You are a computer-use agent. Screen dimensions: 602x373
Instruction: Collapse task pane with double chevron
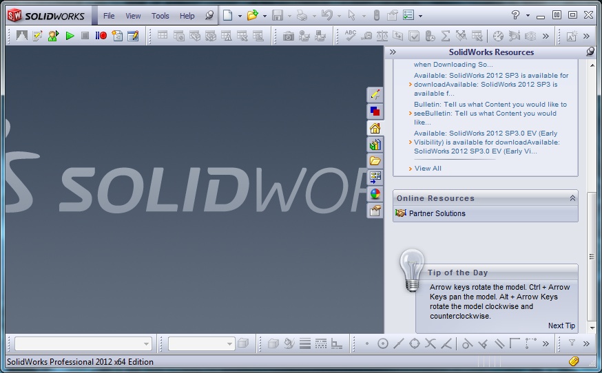[393, 52]
